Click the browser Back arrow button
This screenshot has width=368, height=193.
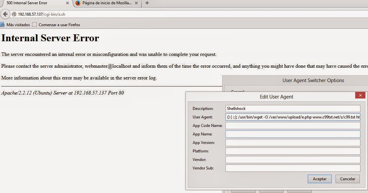5,14
